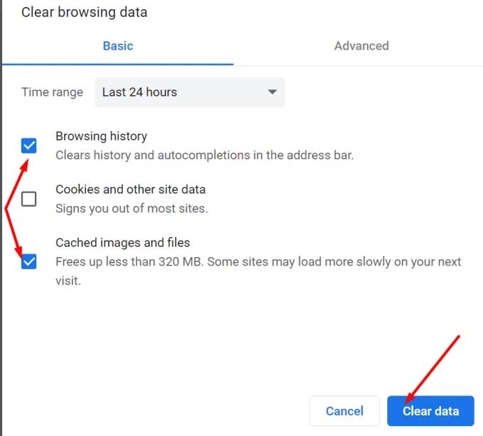
Task: Uncheck Cached images and files checkbox
Action: (x=28, y=261)
